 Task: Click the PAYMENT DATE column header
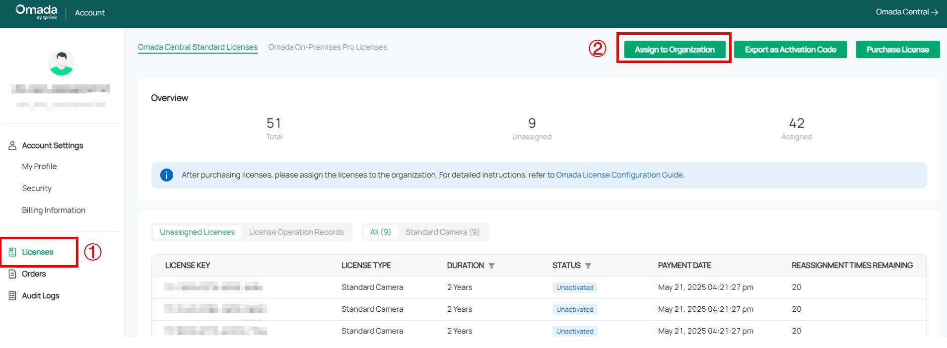click(x=684, y=266)
